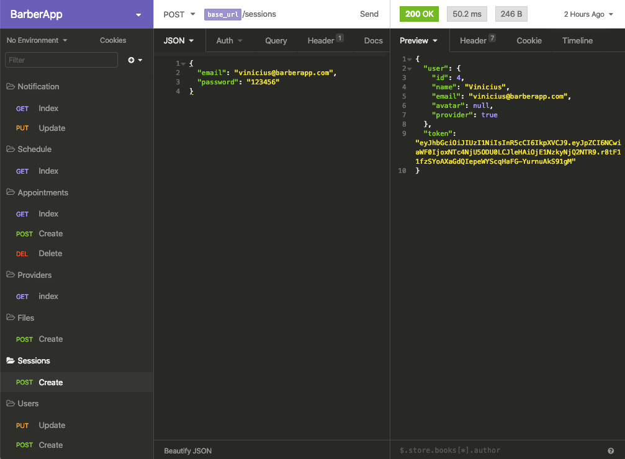This screenshot has height=459, width=625.
Task: Click the help question mark icon
Action: (611, 450)
